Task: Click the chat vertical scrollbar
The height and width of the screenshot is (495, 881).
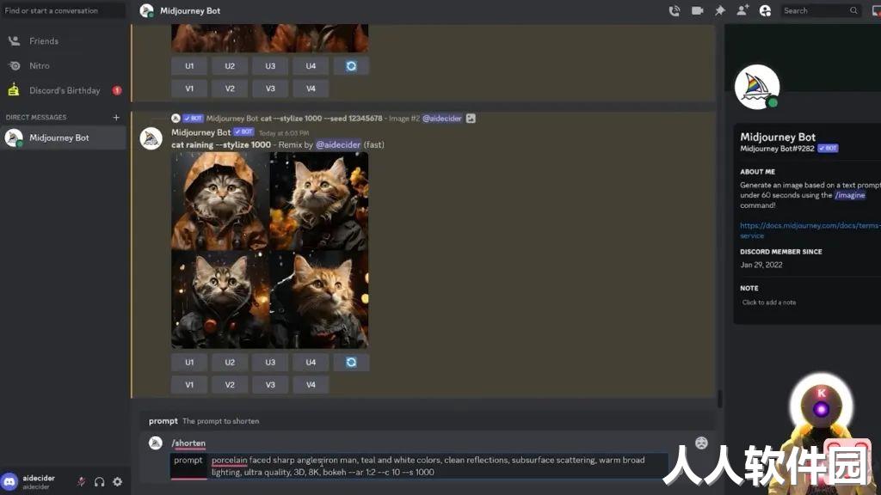Action: (719, 398)
